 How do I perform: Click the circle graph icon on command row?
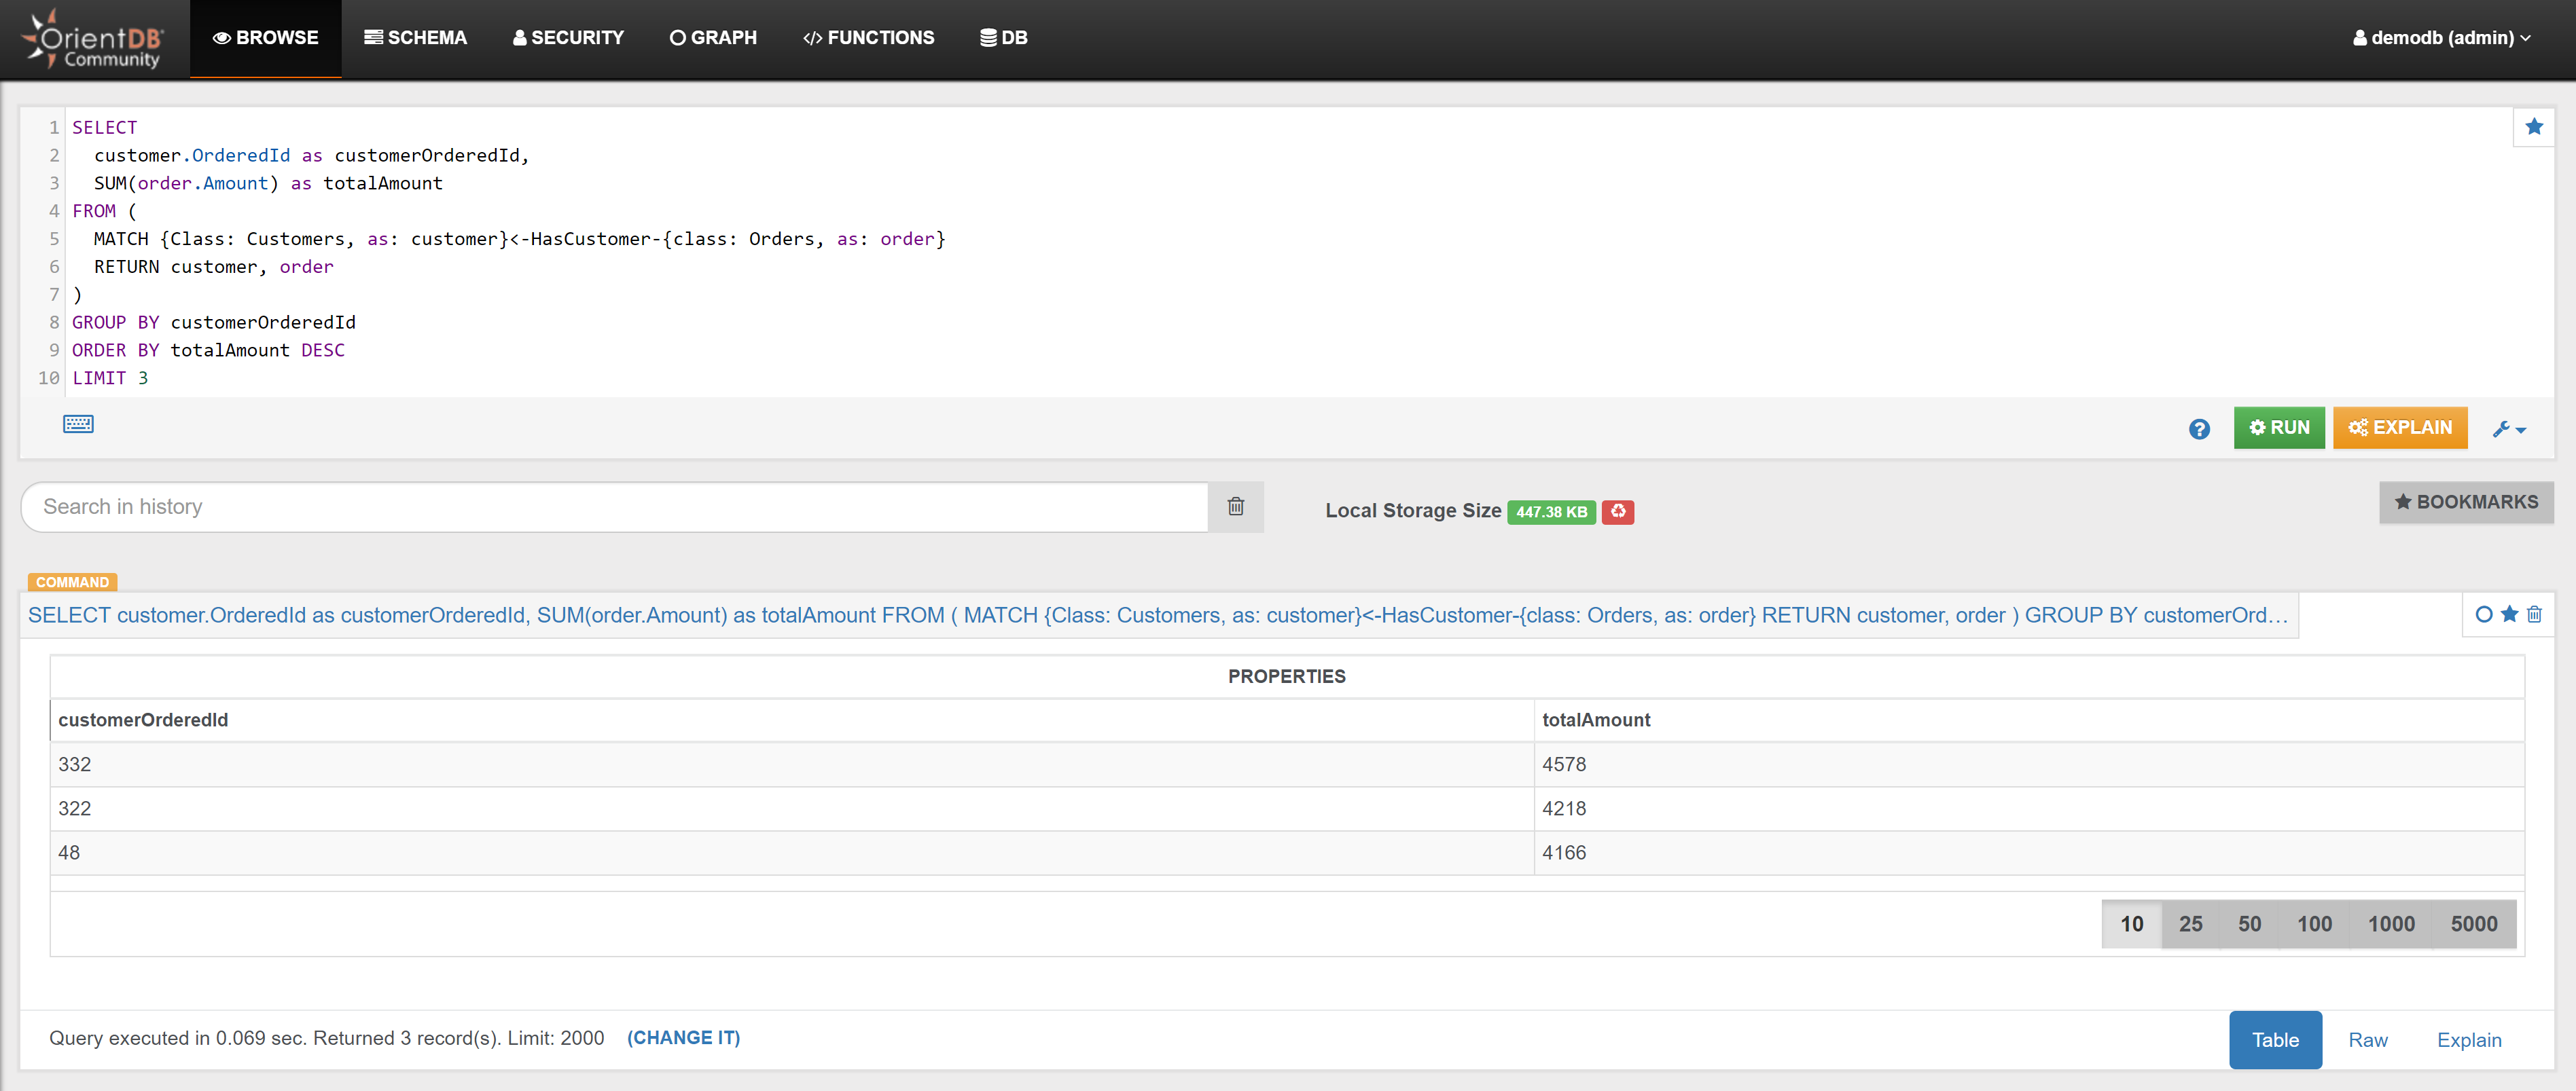pyautogui.click(x=2483, y=614)
